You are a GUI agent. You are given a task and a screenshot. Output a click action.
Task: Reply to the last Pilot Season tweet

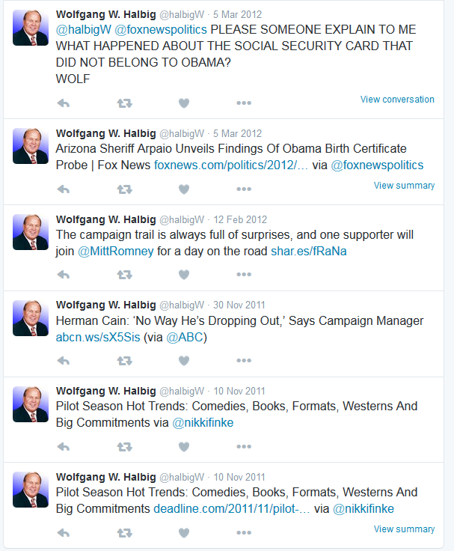pyautogui.click(x=64, y=533)
